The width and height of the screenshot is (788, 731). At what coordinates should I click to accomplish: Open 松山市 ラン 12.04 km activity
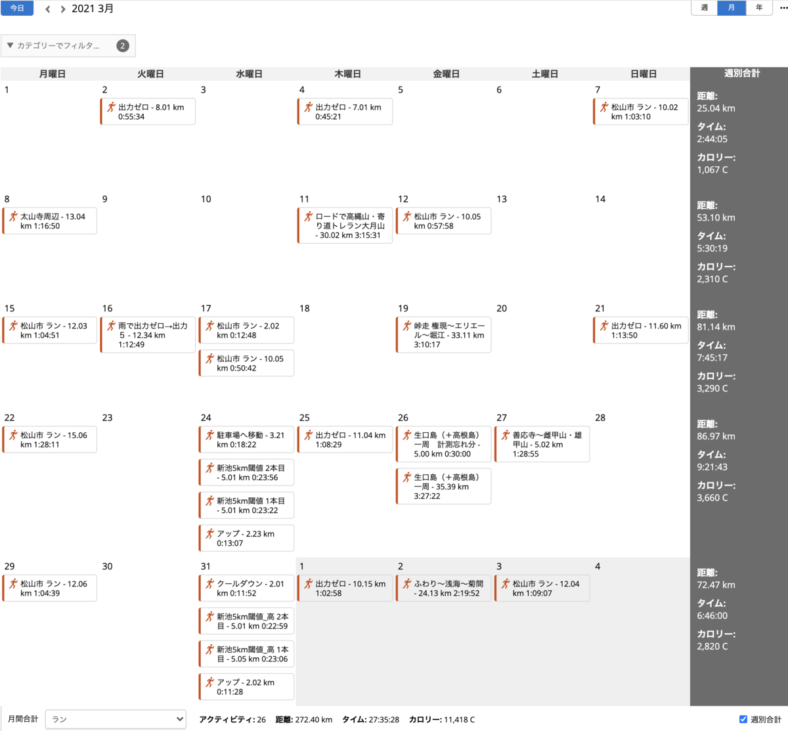coord(542,588)
